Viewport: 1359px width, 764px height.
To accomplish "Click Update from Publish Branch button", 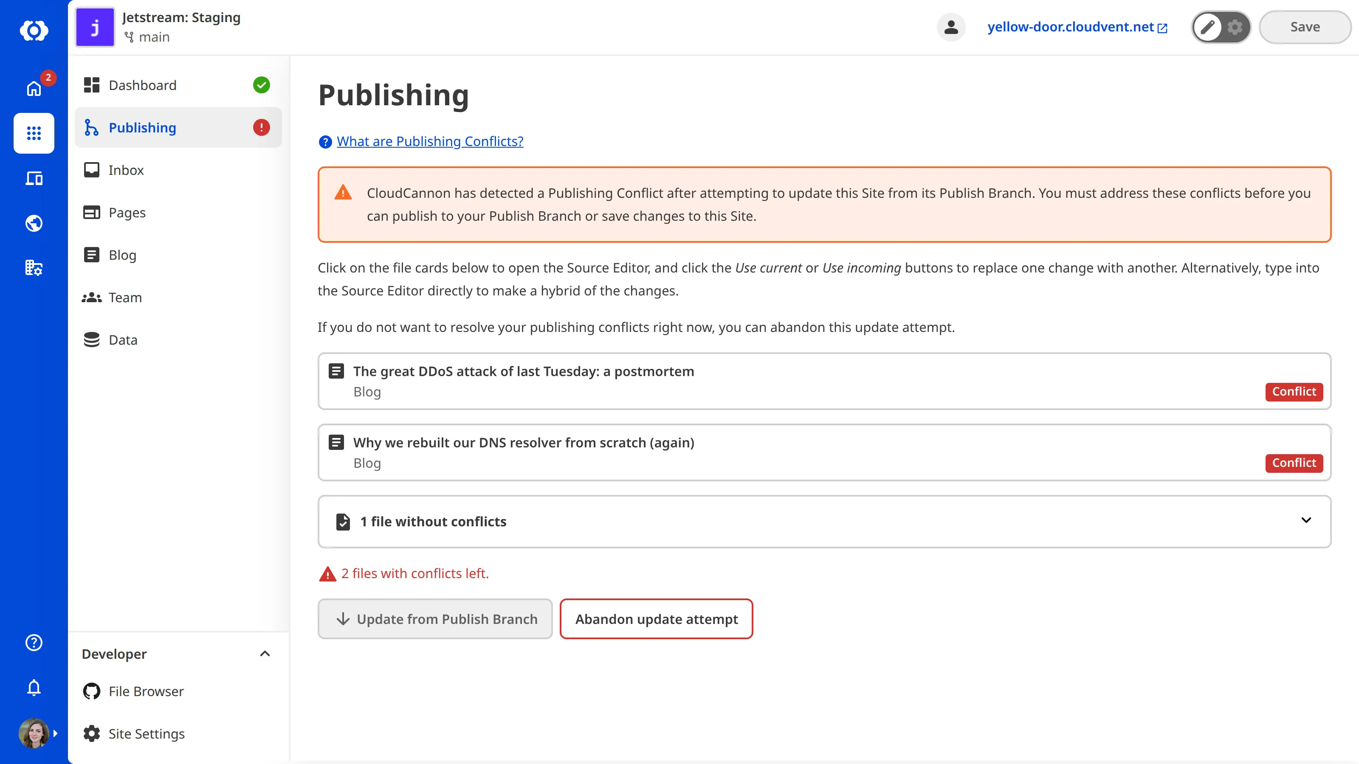I will [x=435, y=619].
